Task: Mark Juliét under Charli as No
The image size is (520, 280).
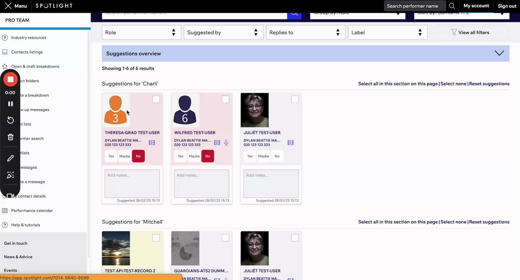Action: coord(277,156)
